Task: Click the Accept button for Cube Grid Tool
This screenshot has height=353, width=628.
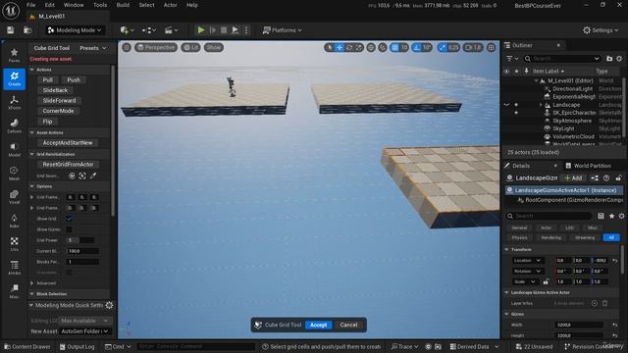Action: point(318,325)
